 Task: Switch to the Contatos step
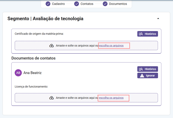point(87,4)
